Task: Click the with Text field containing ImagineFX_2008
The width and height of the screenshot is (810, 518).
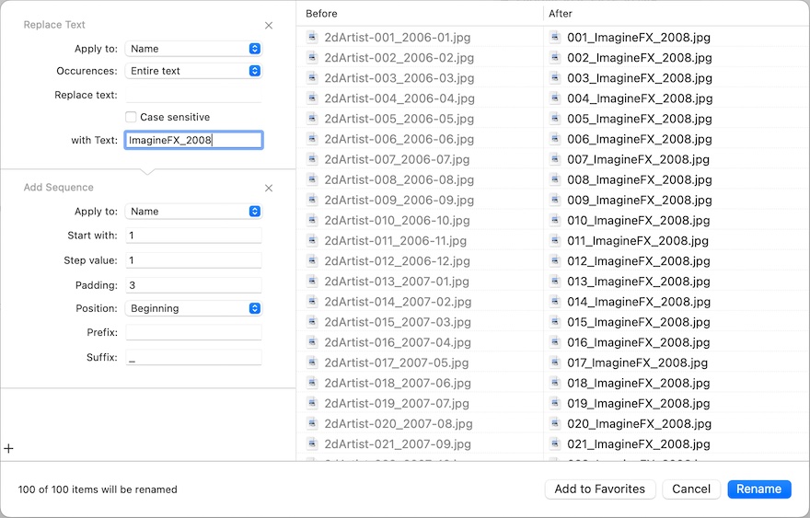Action: pyautogui.click(x=193, y=140)
